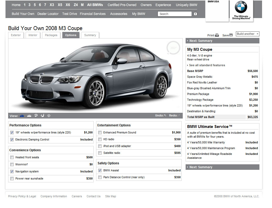Open Privacy Policy & Legal footer link

[22, 196]
